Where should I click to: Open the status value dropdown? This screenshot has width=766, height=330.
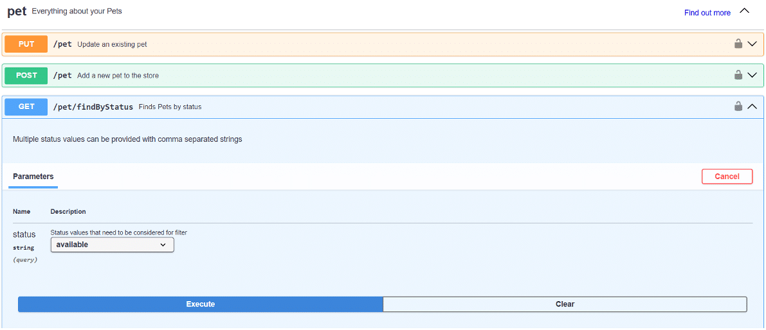point(112,245)
